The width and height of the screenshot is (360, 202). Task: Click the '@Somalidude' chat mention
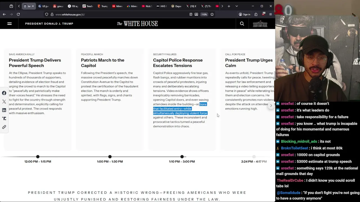click(x=288, y=193)
